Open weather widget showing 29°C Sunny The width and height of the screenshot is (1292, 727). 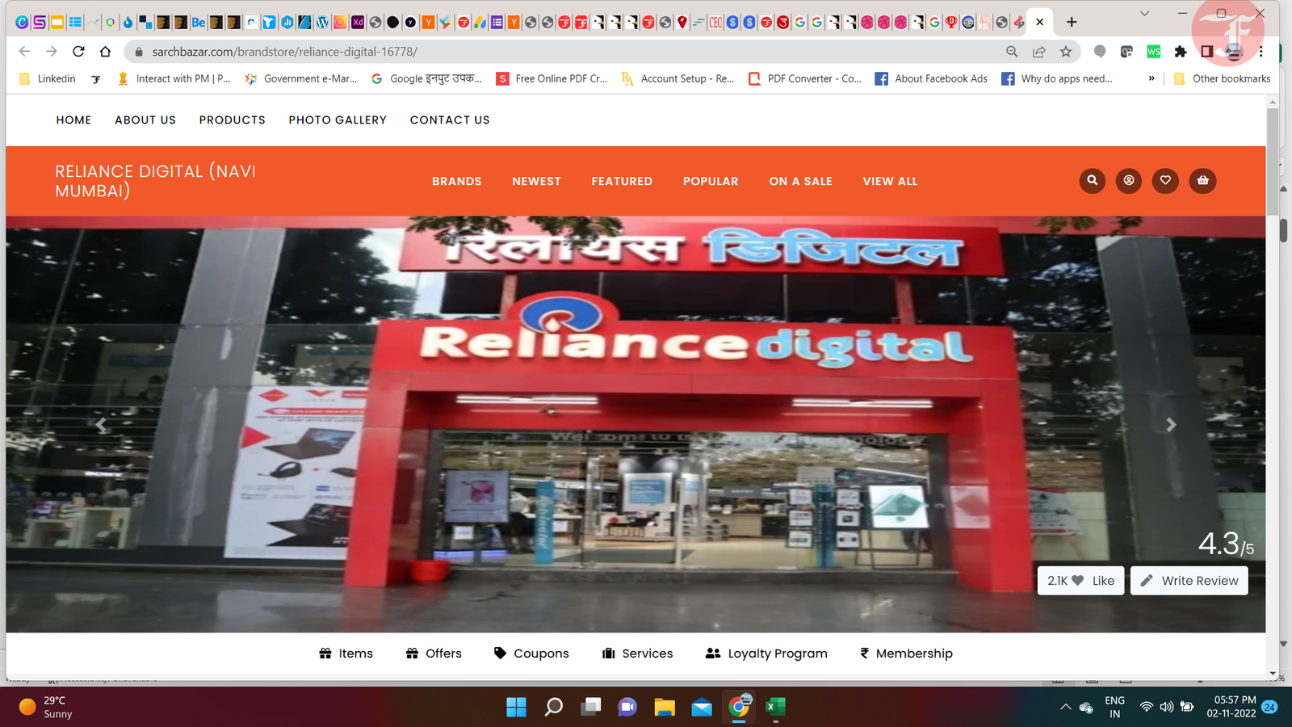coord(46,707)
